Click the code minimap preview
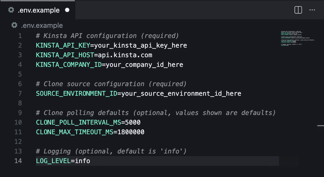This screenshot has height=177, width=324. coord(298,38)
